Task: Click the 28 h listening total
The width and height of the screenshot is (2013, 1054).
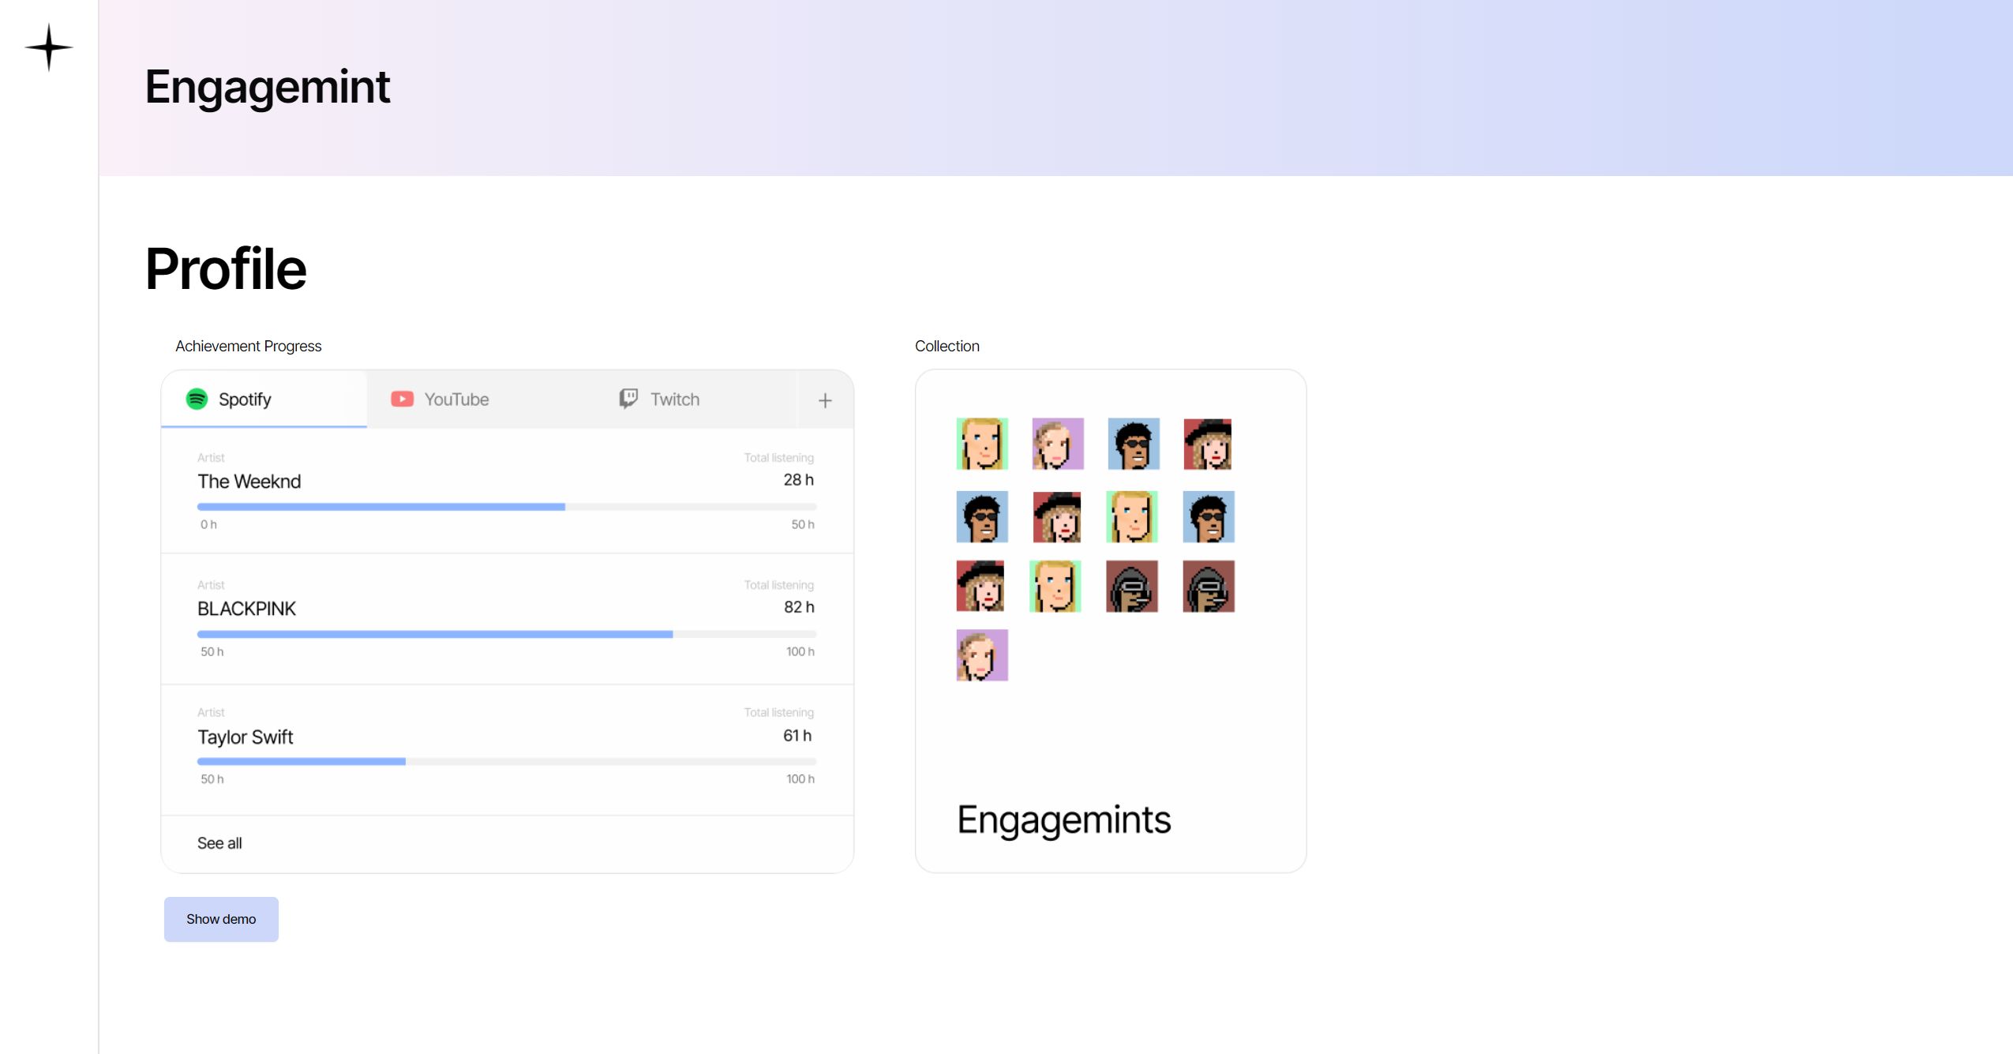Action: coord(798,480)
